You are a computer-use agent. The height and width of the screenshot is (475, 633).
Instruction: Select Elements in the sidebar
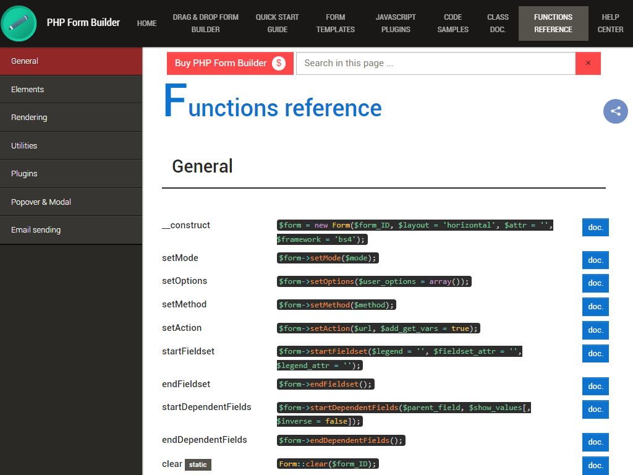pyautogui.click(x=71, y=89)
